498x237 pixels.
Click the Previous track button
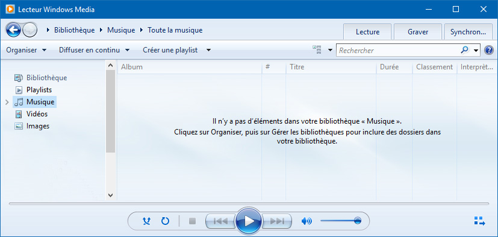[x=221, y=221]
